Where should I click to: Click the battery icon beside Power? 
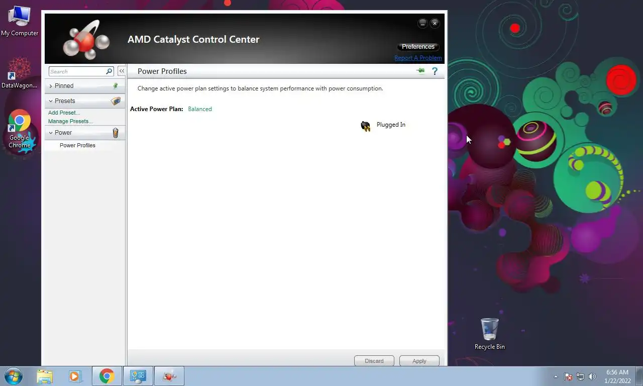[116, 133]
